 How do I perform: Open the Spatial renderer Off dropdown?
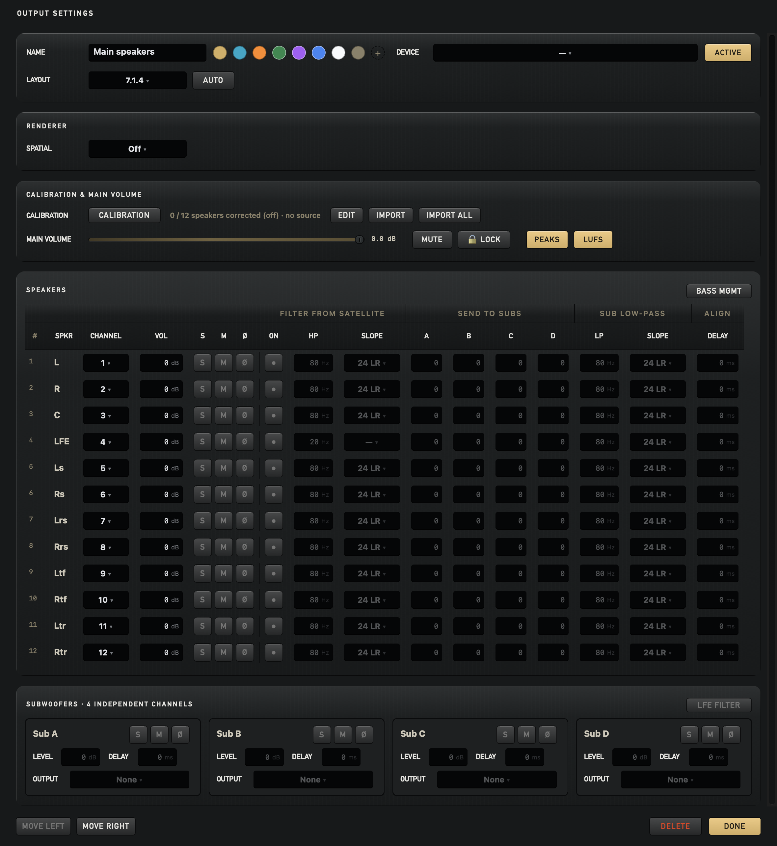[x=138, y=149]
